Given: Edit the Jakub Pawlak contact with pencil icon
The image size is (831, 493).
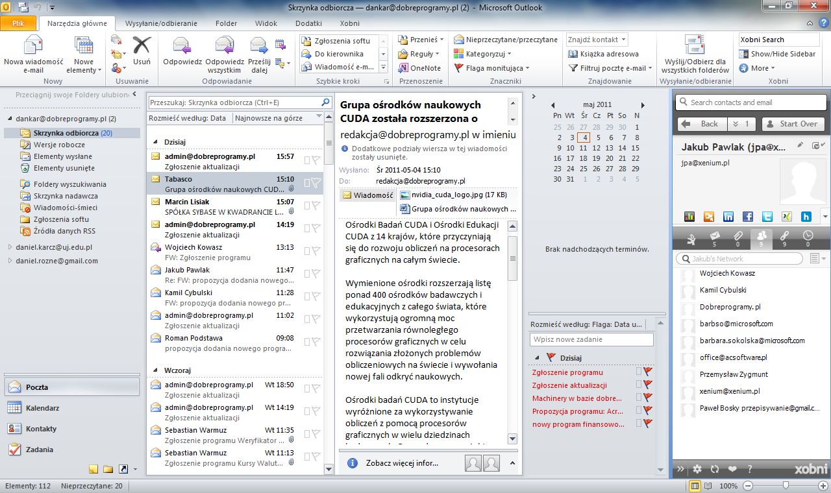Looking at the screenshot, I should click(800, 145).
